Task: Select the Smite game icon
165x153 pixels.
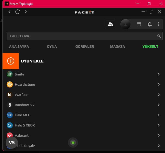Action: point(10,74)
